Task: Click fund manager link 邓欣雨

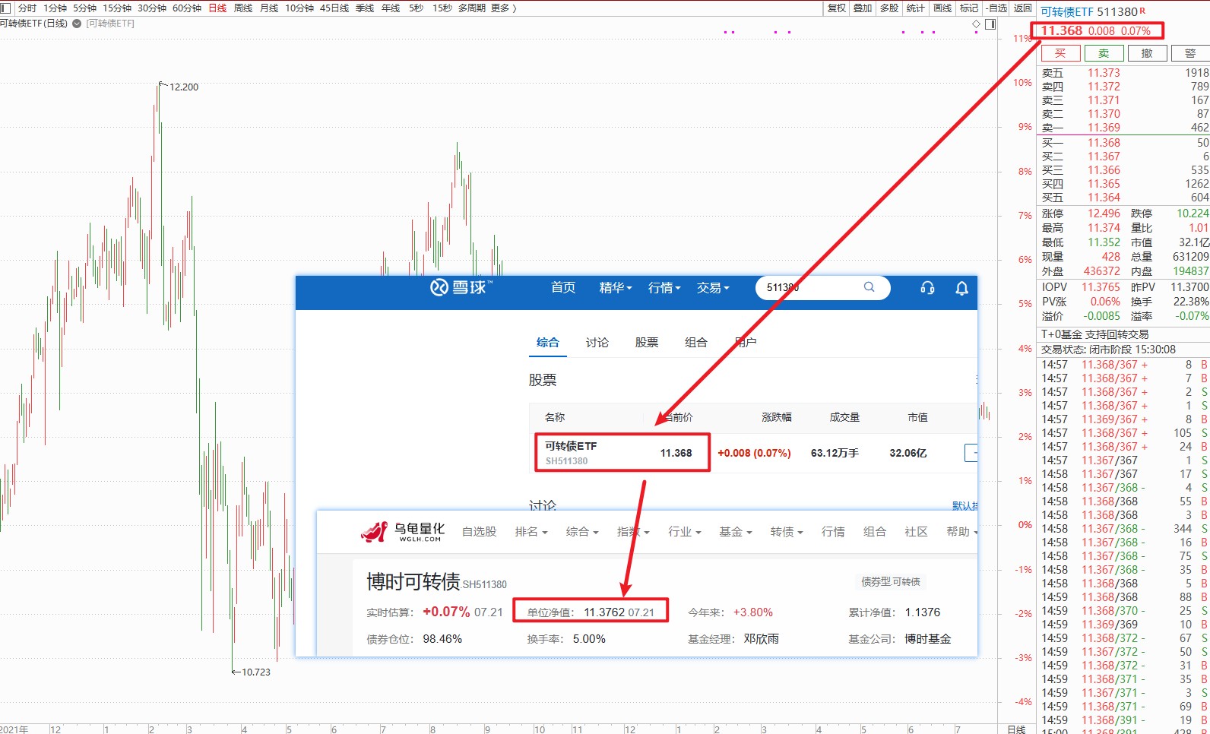Action: pyautogui.click(x=762, y=639)
